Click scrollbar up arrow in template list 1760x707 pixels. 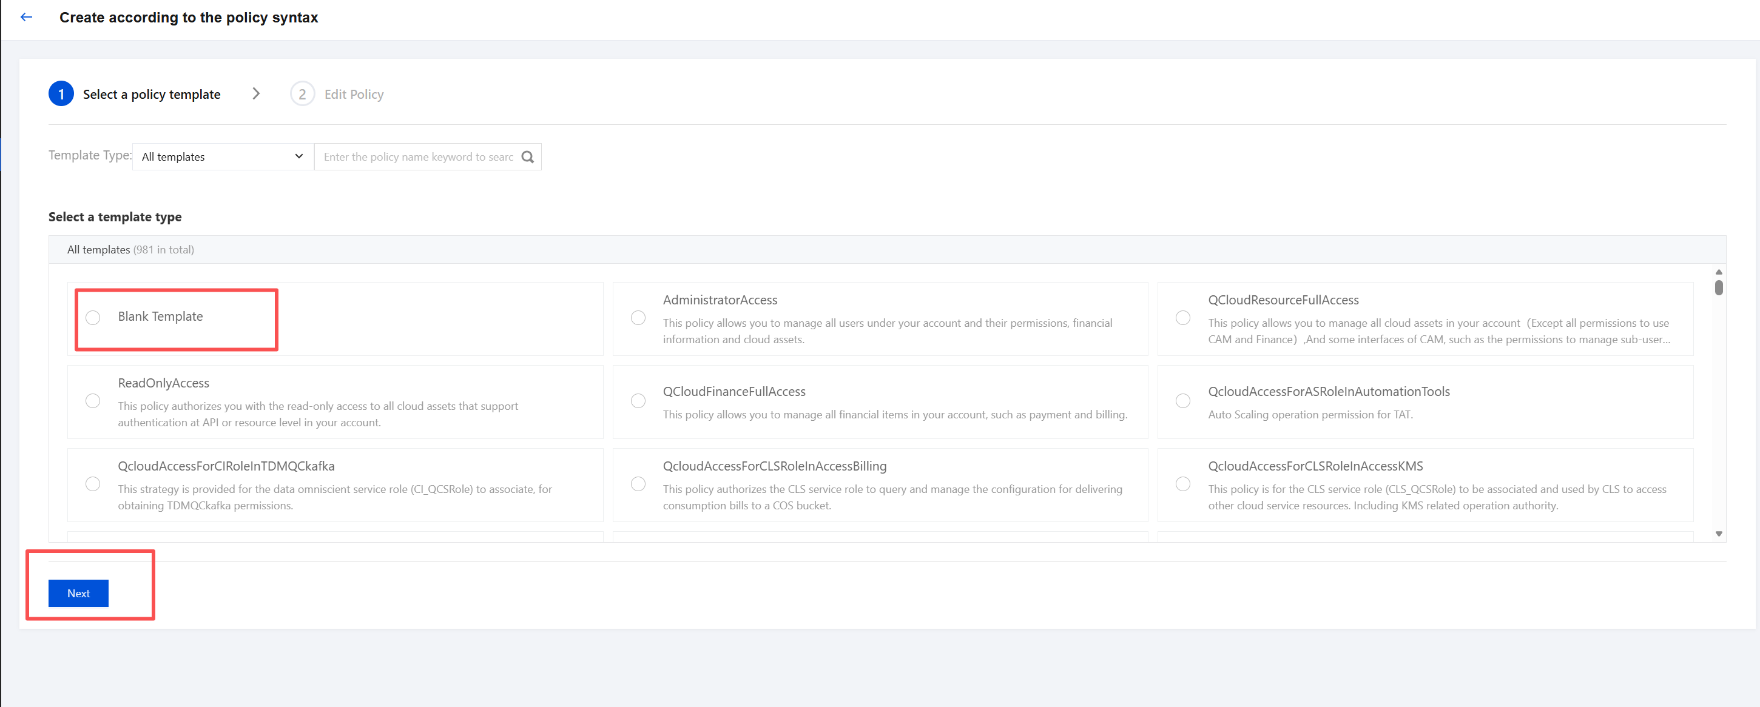click(1718, 272)
